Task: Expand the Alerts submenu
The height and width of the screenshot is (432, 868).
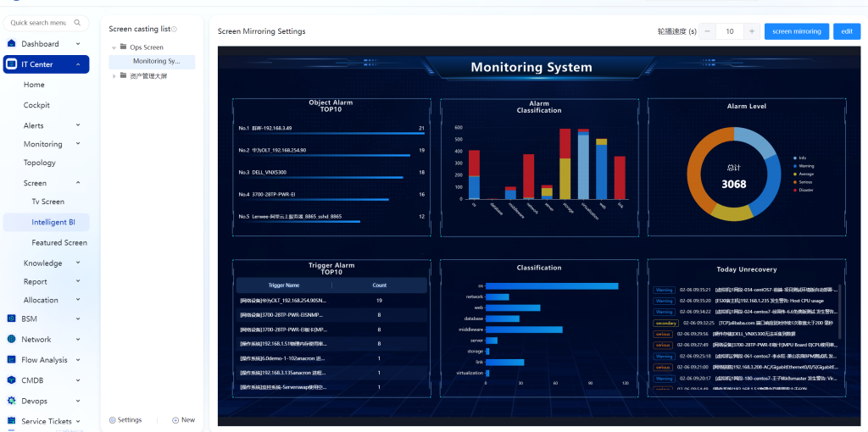Action: point(78,125)
